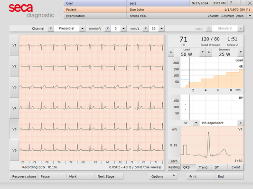The image size is (253, 189).
Task: Click the Increase value 25 W
Action: click(225, 54)
